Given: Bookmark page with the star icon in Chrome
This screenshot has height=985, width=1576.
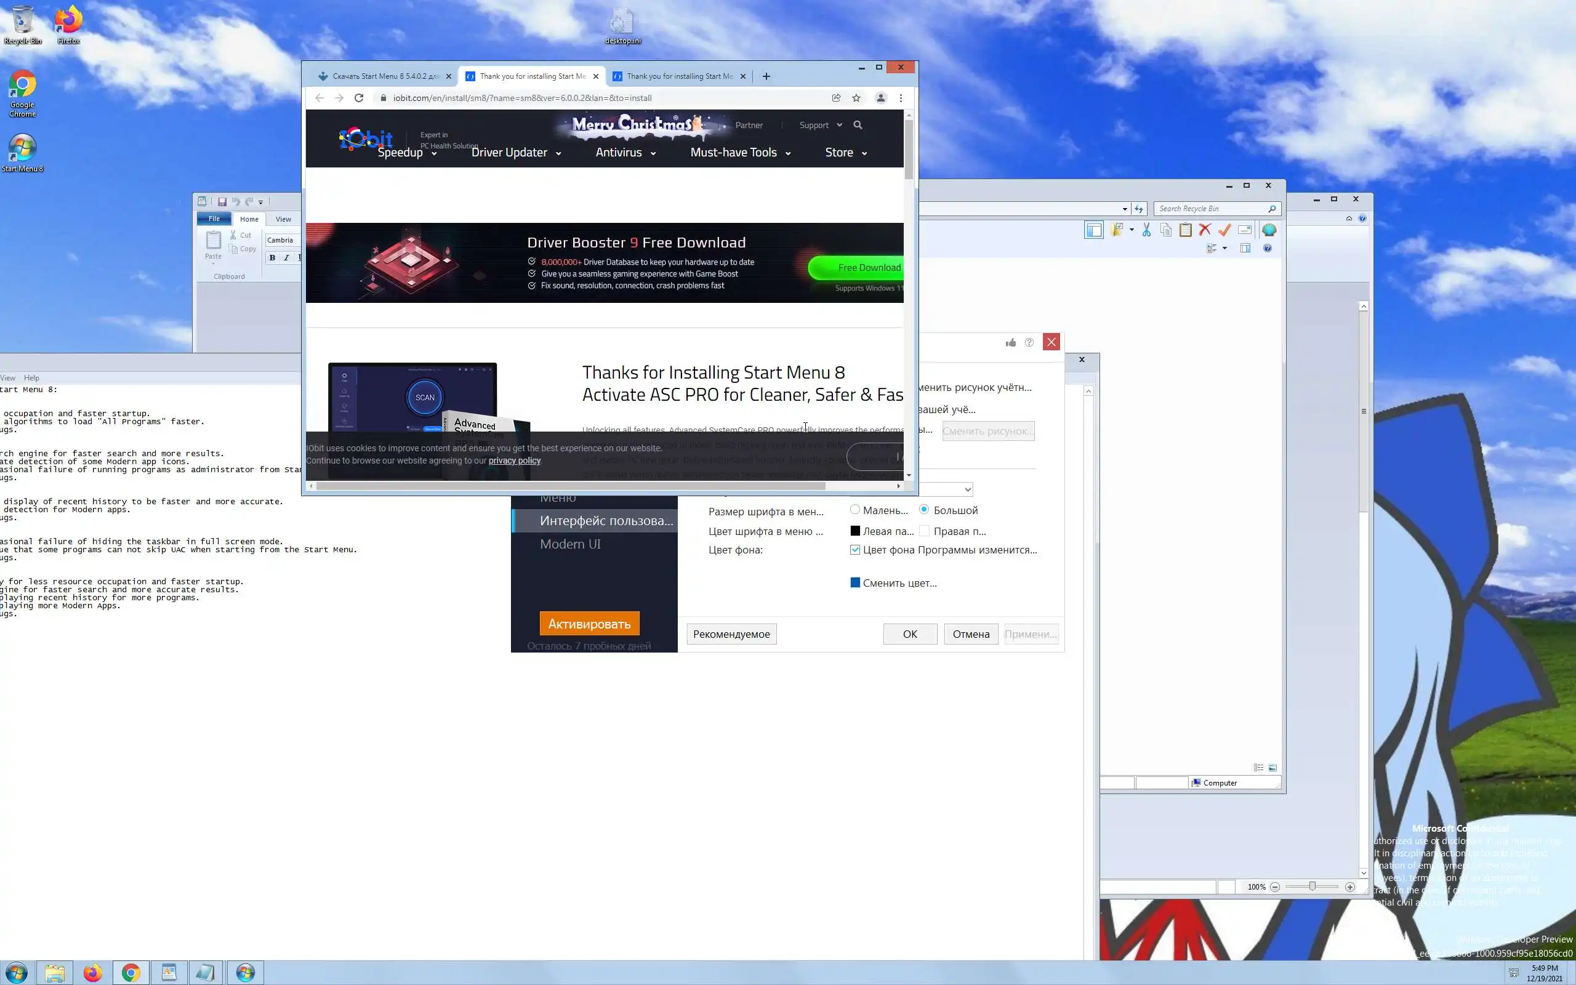Looking at the screenshot, I should click(856, 98).
